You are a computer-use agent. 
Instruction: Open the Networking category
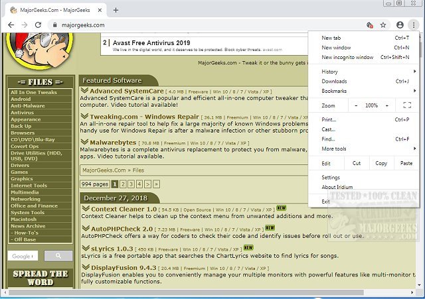(25, 199)
